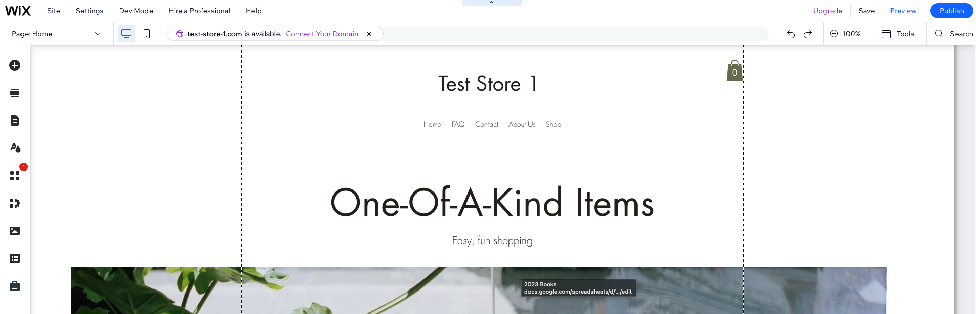This screenshot has width=976, height=314.
Task: Click the zoom out minus icon
Action: (x=834, y=34)
